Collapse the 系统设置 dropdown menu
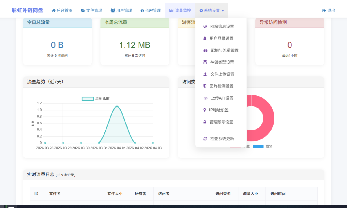 tap(211, 10)
